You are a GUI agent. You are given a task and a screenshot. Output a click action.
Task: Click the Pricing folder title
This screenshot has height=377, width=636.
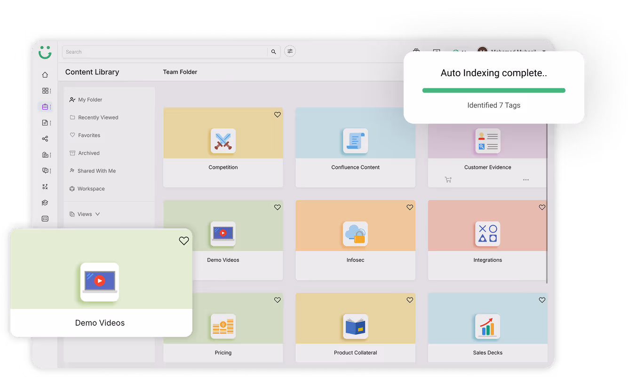tap(223, 353)
